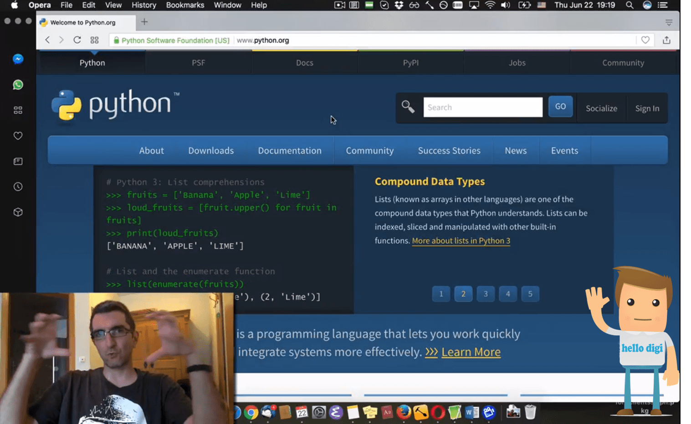Switch to the Docs top site tab
Screen dimensions: 691x424
pyautogui.click(x=305, y=63)
